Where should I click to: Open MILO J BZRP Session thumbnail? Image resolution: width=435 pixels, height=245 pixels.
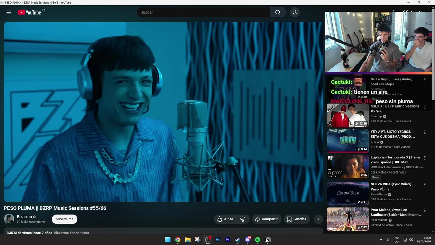(x=348, y=115)
